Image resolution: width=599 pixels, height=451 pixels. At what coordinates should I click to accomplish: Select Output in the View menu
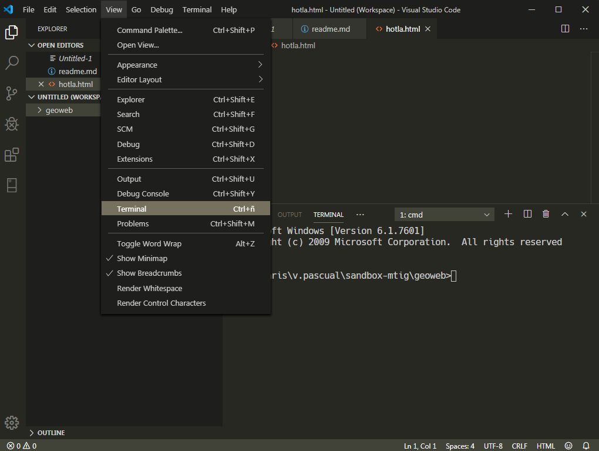click(x=186, y=179)
